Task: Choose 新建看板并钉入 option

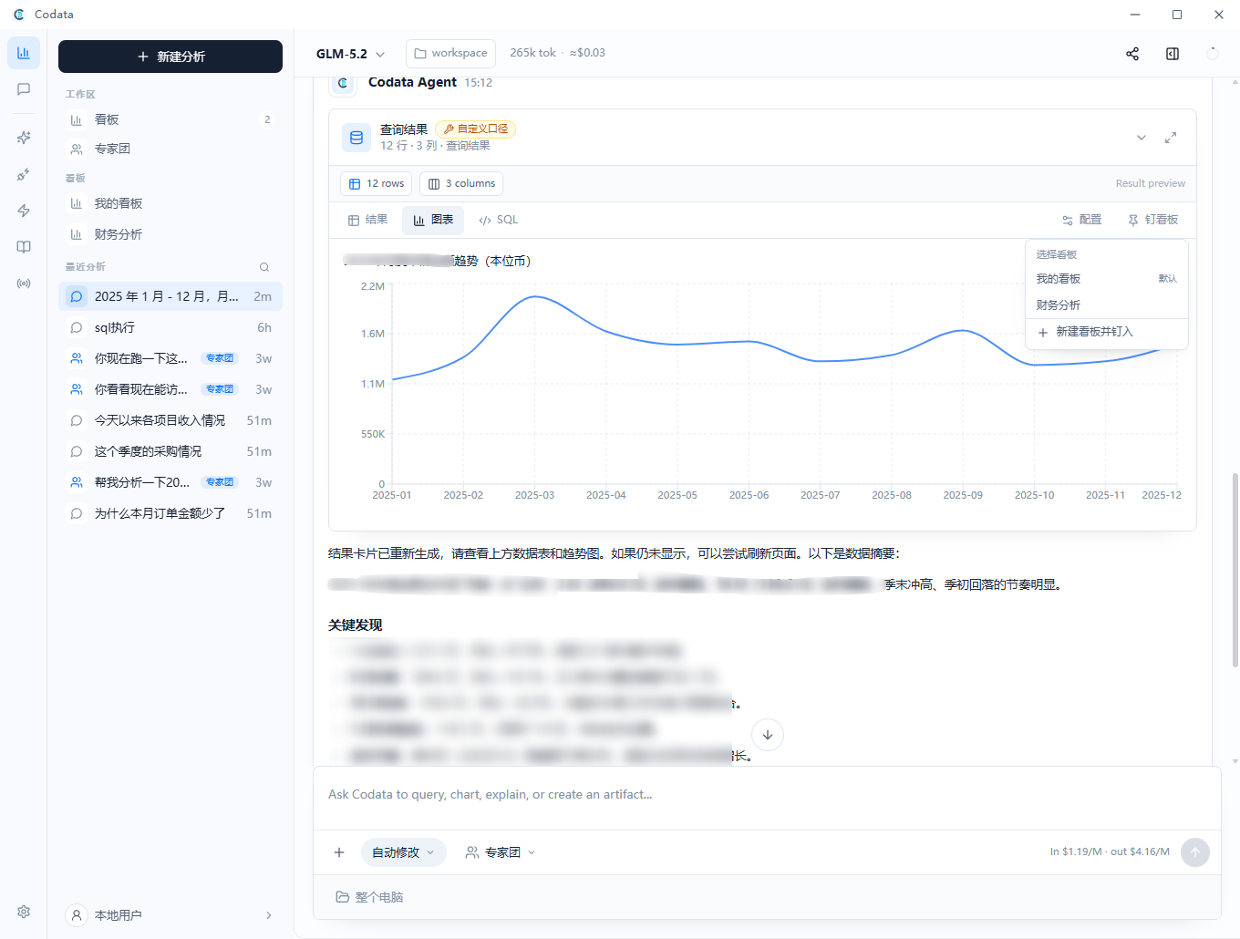Action: click(x=1106, y=332)
